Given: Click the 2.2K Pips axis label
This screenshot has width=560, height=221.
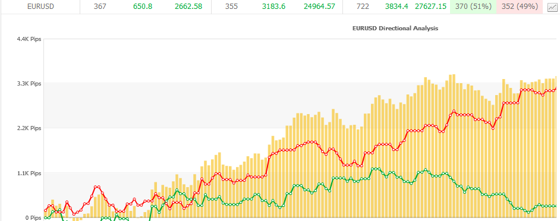Looking at the screenshot, I should [x=29, y=128].
